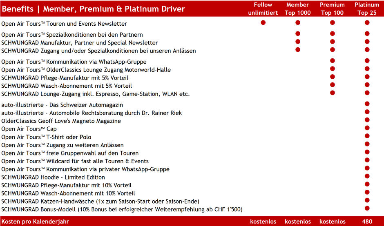
Task: Click the Premium dot for OlderClassics Lounge Zugang
Action: coord(333,69)
